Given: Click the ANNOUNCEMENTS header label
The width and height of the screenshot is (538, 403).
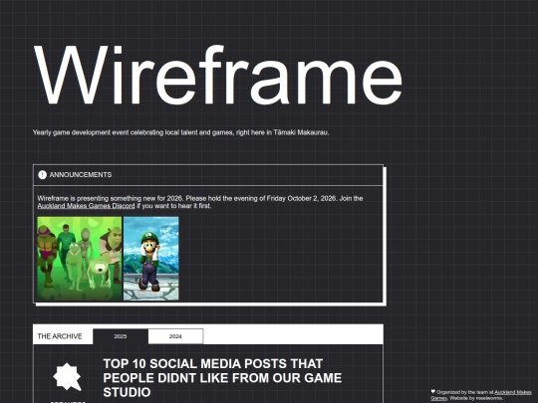Looking at the screenshot, I should click(81, 175).
